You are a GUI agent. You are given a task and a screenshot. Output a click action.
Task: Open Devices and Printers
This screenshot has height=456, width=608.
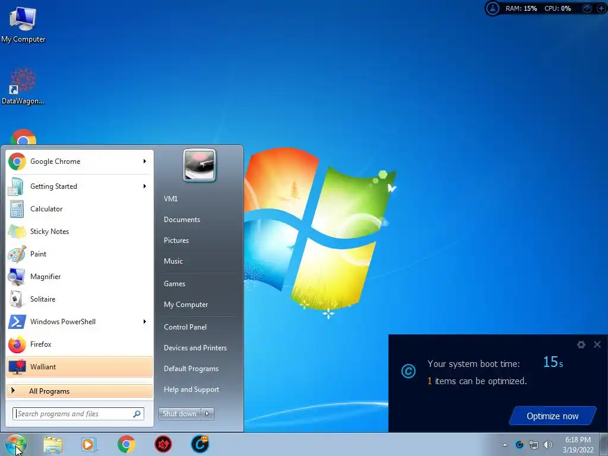[195, 348]
